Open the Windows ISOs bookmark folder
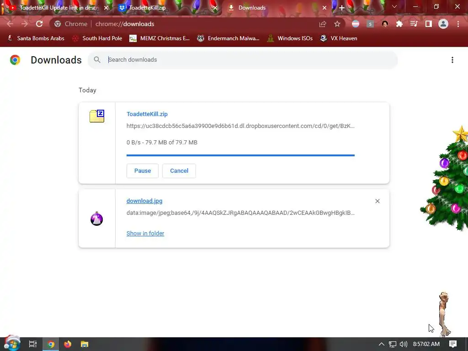This screenshot has height=351, width=468. (290, 38)
